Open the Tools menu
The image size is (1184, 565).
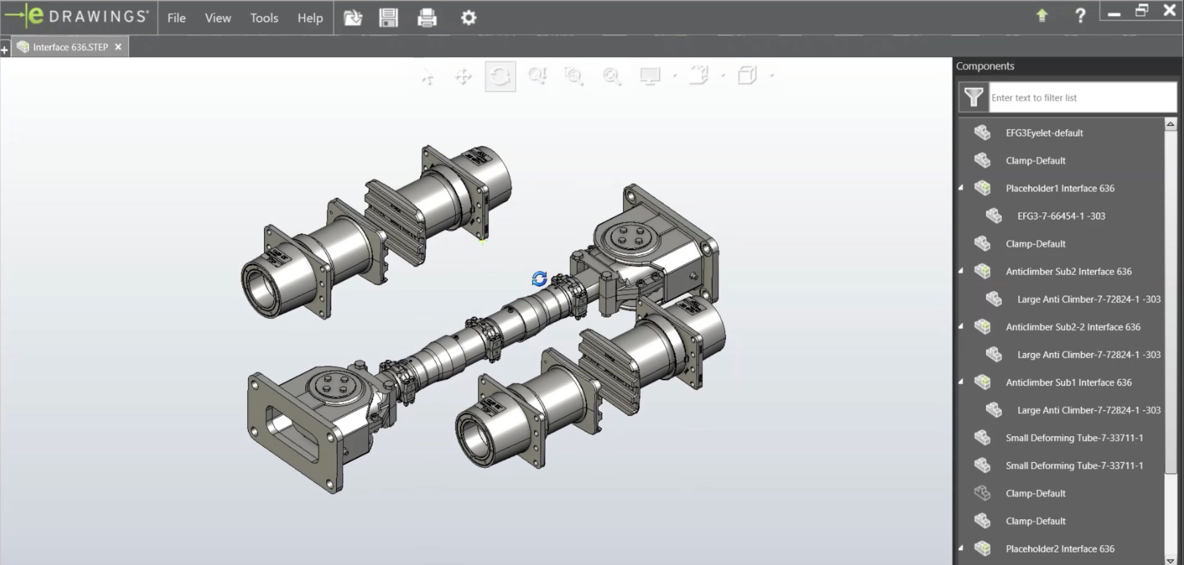coord(264,18)
